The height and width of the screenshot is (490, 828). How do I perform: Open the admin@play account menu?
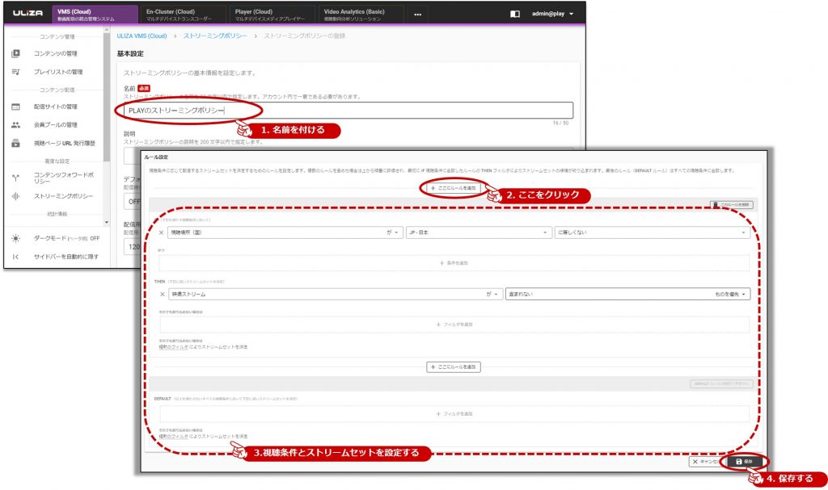tap(552, 14)
